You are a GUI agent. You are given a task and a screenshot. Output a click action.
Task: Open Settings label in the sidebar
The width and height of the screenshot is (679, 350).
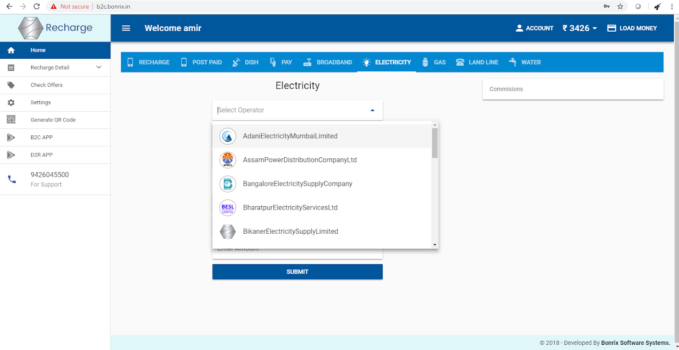(41, 102)
